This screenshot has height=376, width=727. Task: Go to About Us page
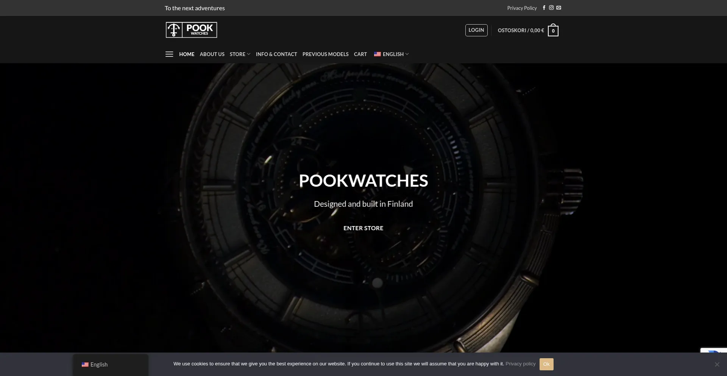coord(212,54)
